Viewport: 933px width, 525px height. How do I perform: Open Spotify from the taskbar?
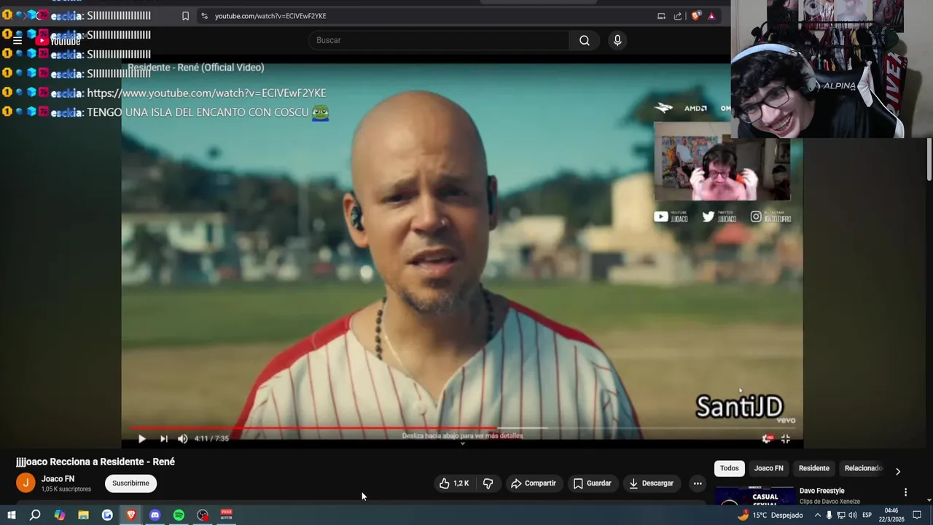click(x=179, y=515)
